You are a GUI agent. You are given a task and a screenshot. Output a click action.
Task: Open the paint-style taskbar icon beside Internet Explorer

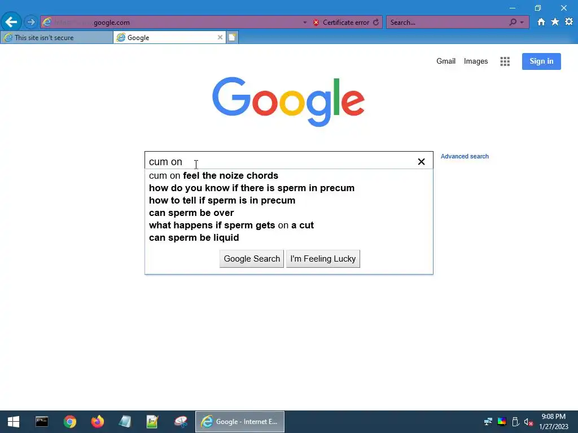[x=180, y=422]
